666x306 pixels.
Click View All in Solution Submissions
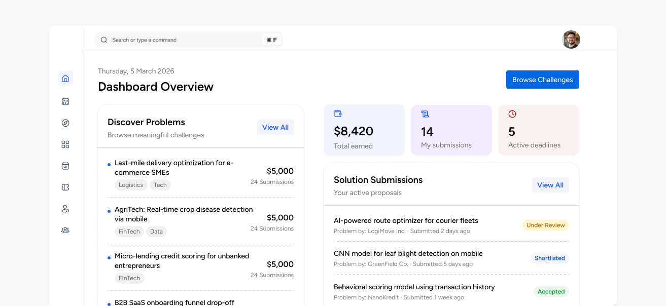click(550, 185)
